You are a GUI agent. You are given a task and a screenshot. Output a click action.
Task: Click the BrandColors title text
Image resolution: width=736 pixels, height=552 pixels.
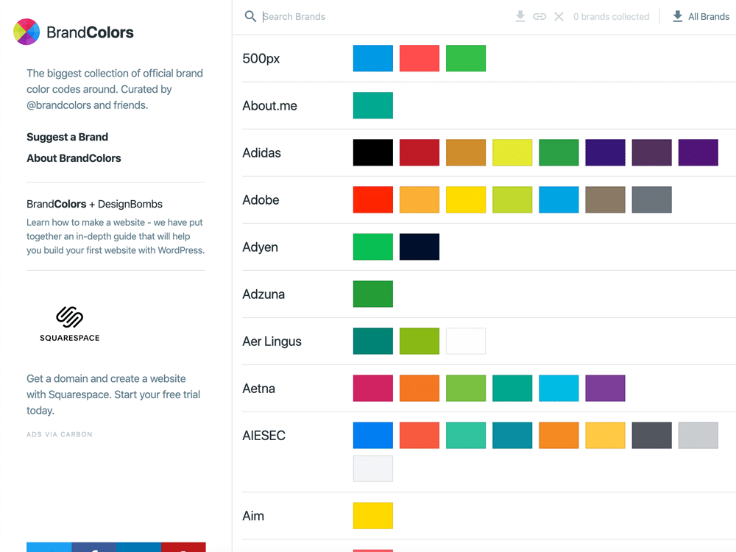point(90,32)
